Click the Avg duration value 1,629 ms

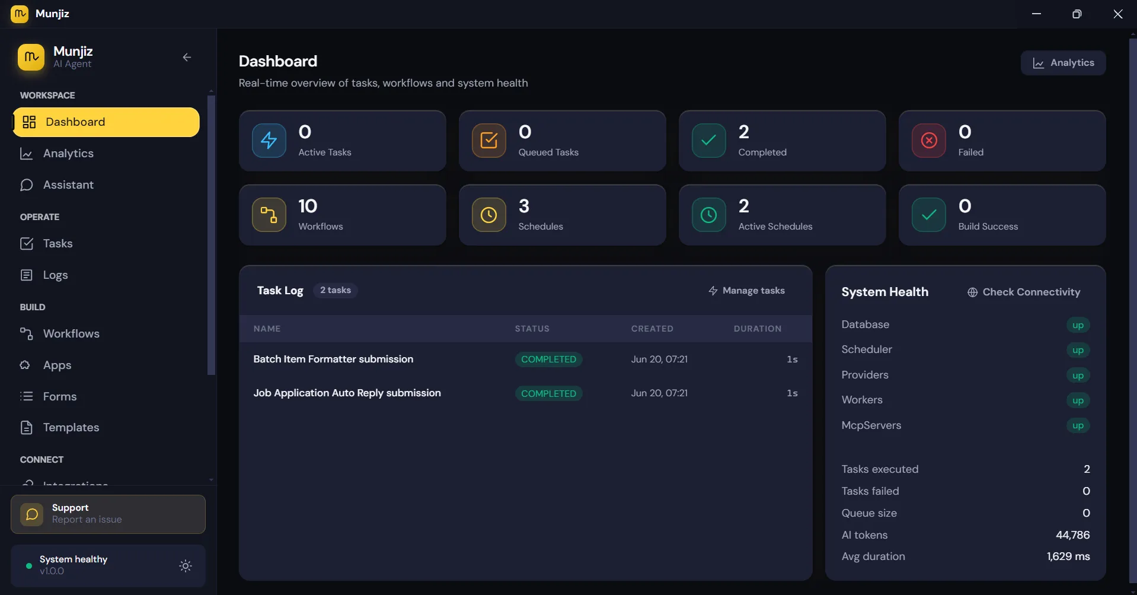(x=1068, y=556)
